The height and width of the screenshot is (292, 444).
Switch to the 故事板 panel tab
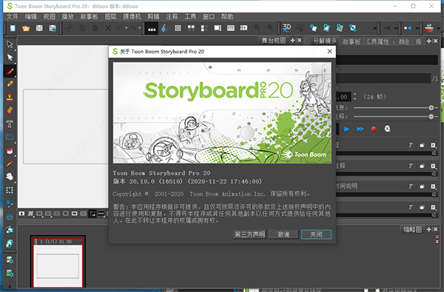click(351, 42)
